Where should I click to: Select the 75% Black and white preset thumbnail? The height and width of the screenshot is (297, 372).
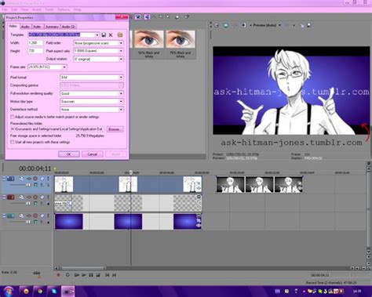click(x=181, y=39)
